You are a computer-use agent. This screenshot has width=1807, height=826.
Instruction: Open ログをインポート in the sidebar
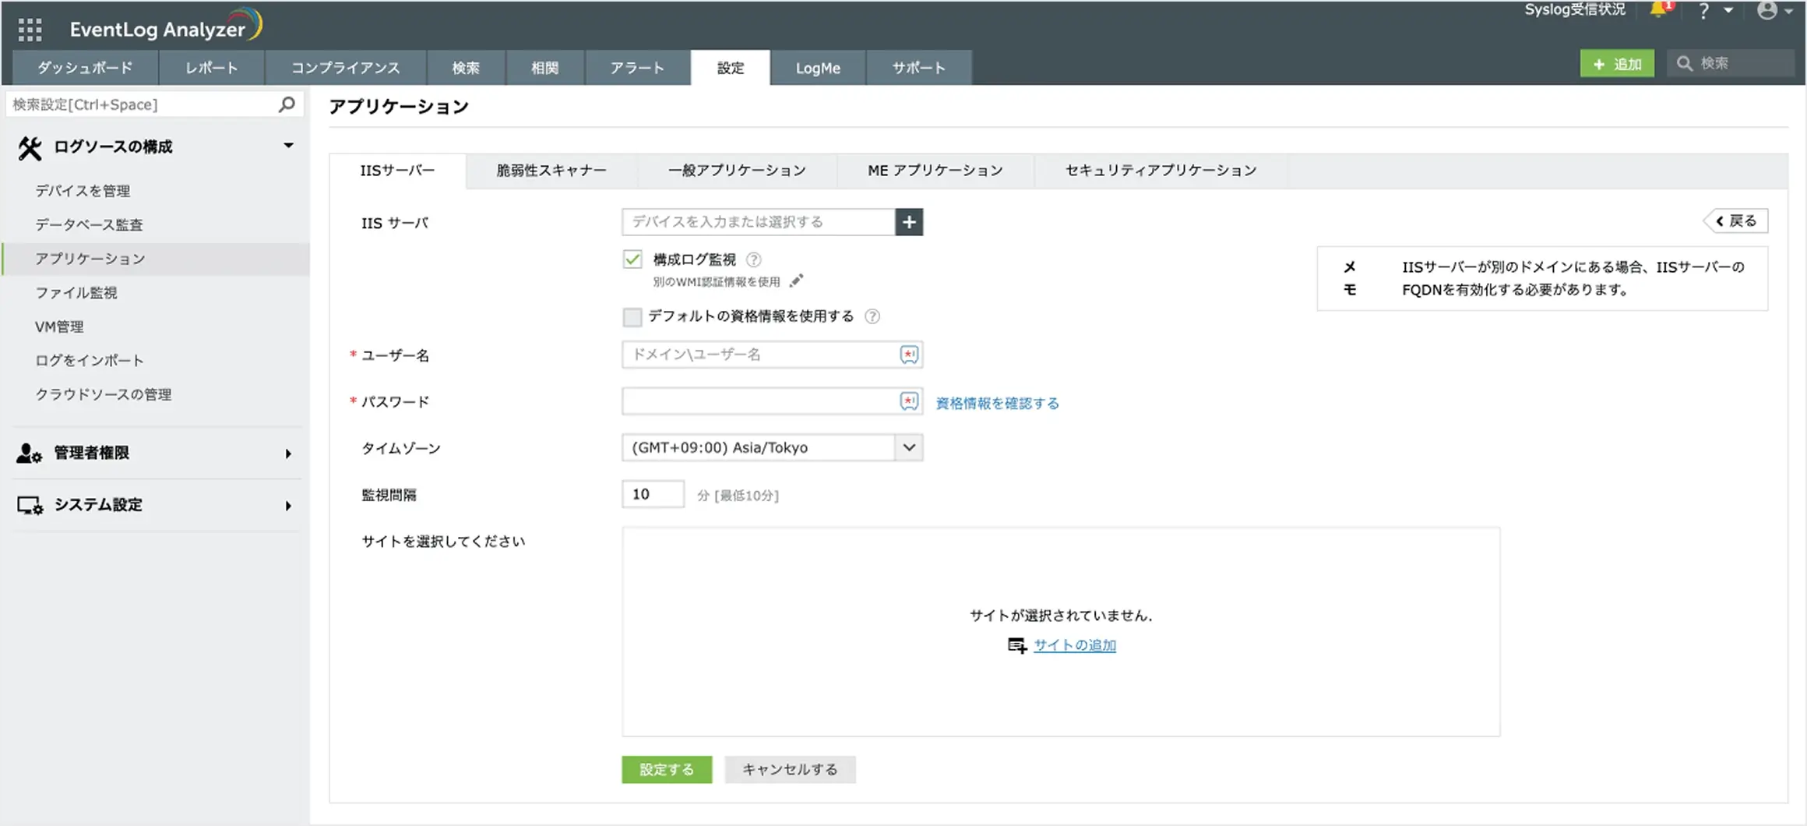[90, 361]
